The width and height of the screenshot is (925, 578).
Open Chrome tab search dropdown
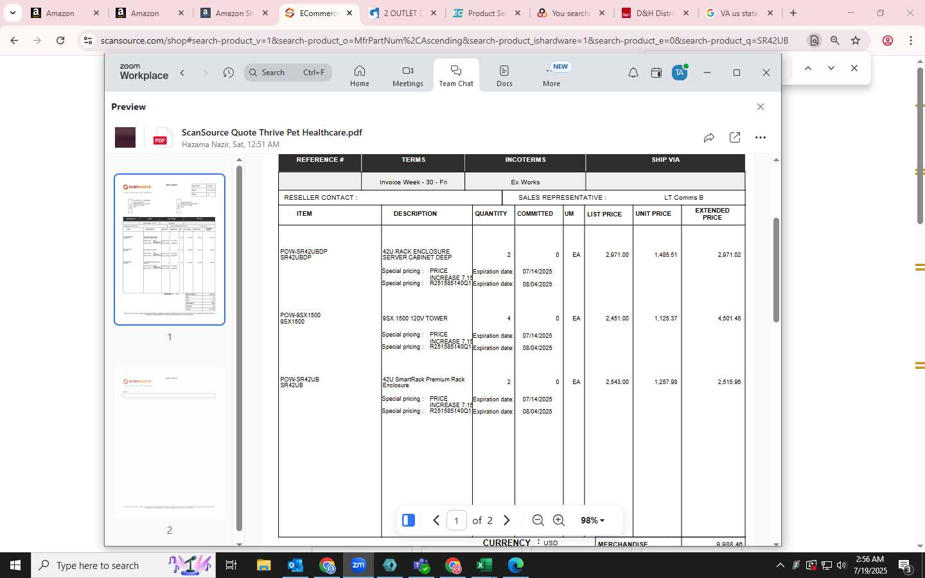tap(12, 13)
